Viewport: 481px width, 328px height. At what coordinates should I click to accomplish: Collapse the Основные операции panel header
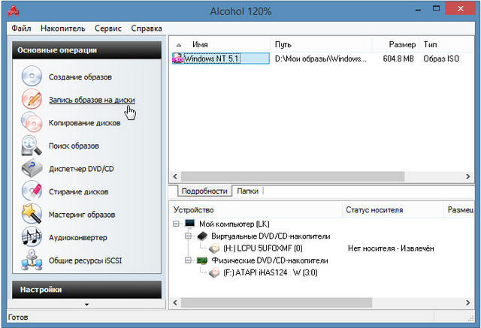click(x=87, y=50)
